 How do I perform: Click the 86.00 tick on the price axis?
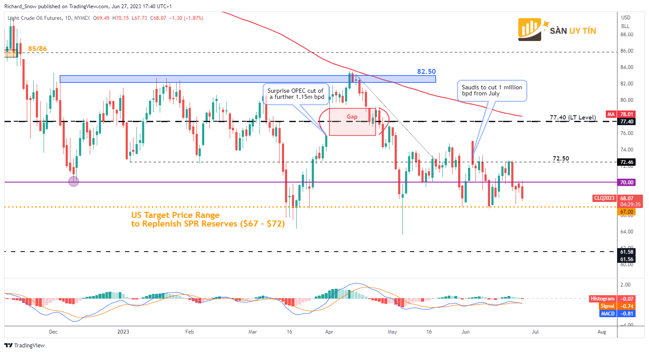(627, 51)
